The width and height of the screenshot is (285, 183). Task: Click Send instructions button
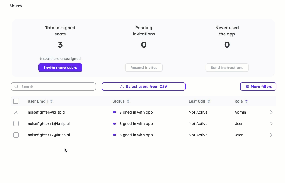click(227, 68)
